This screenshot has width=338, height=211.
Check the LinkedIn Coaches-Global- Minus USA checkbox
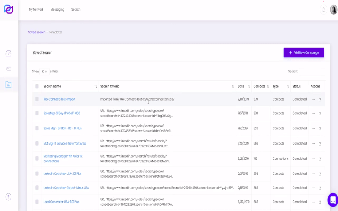pyautogui.click(x=37, y=187)
